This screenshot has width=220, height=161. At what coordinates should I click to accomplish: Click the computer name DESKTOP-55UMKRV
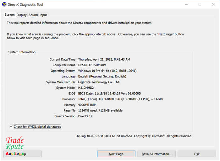[x=92, y=65]
